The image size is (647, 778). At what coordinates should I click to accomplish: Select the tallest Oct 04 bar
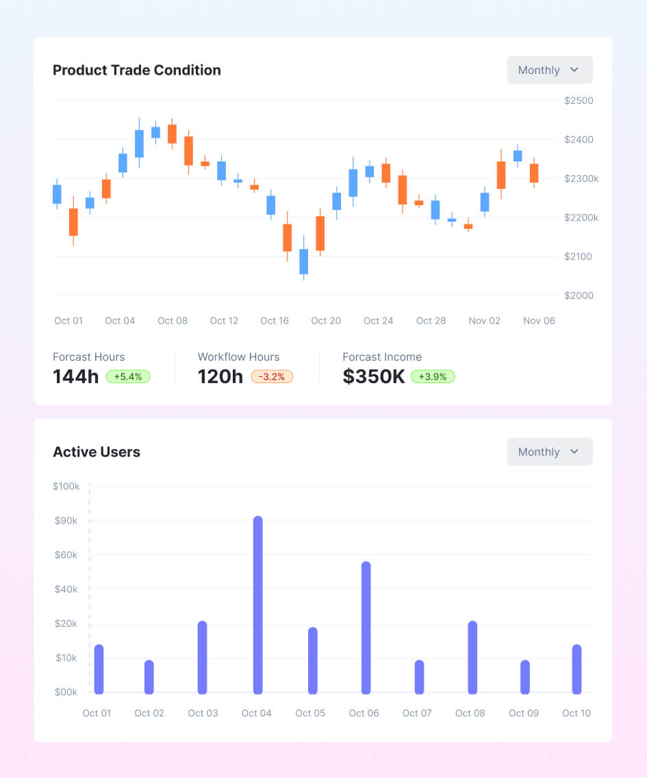(x=257, y=605)
